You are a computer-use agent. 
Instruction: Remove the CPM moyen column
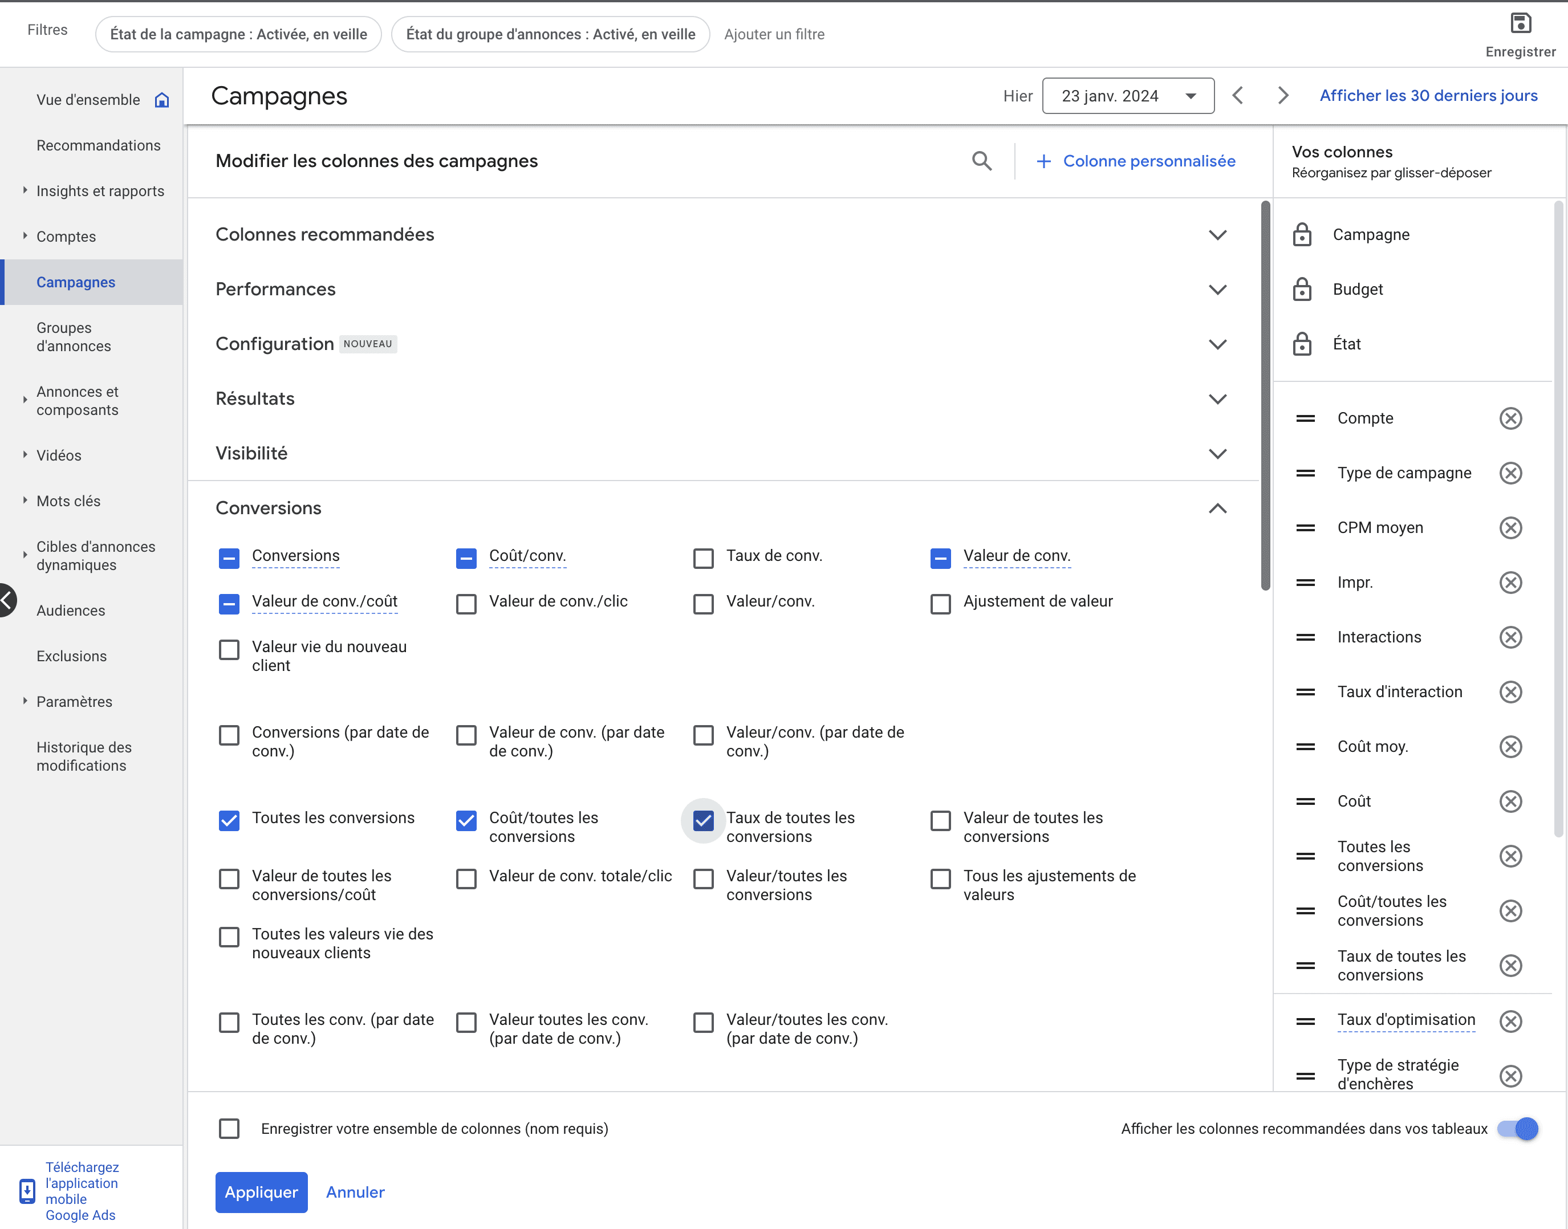pyautogui.click(x=1510, y=527)
